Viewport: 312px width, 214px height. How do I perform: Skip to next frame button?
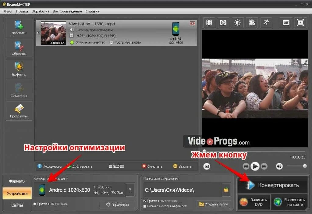click(x=264, y=166)
